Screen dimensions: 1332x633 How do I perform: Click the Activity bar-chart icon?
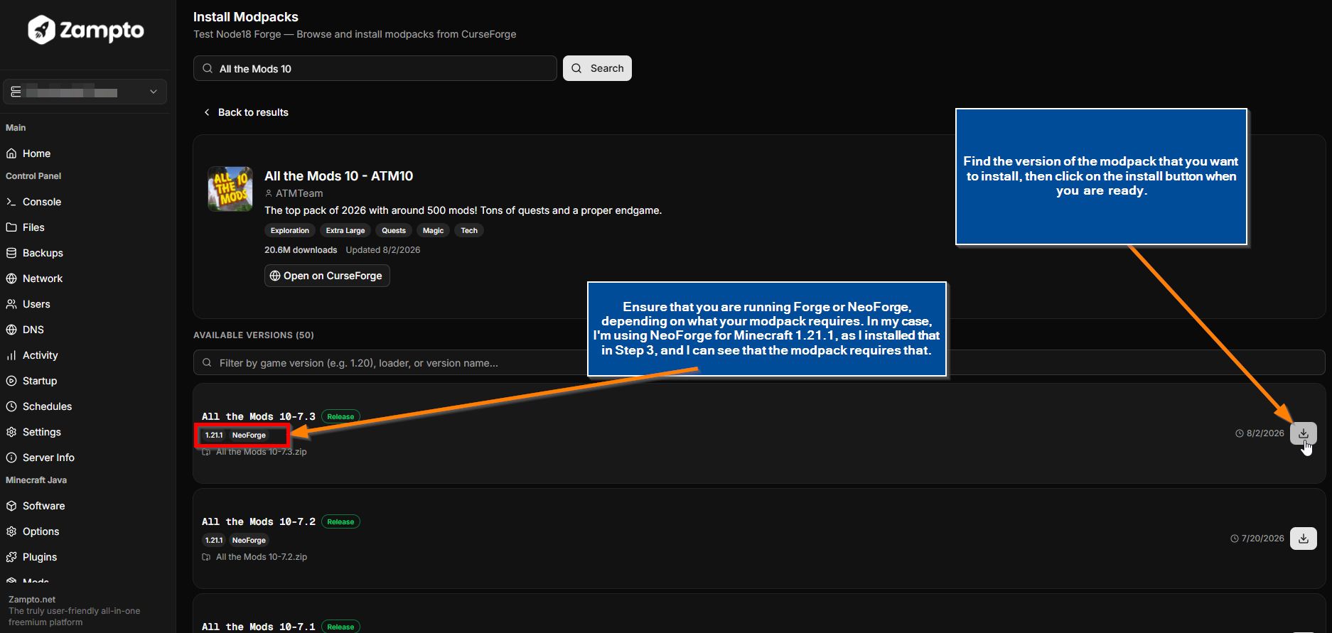11,355
